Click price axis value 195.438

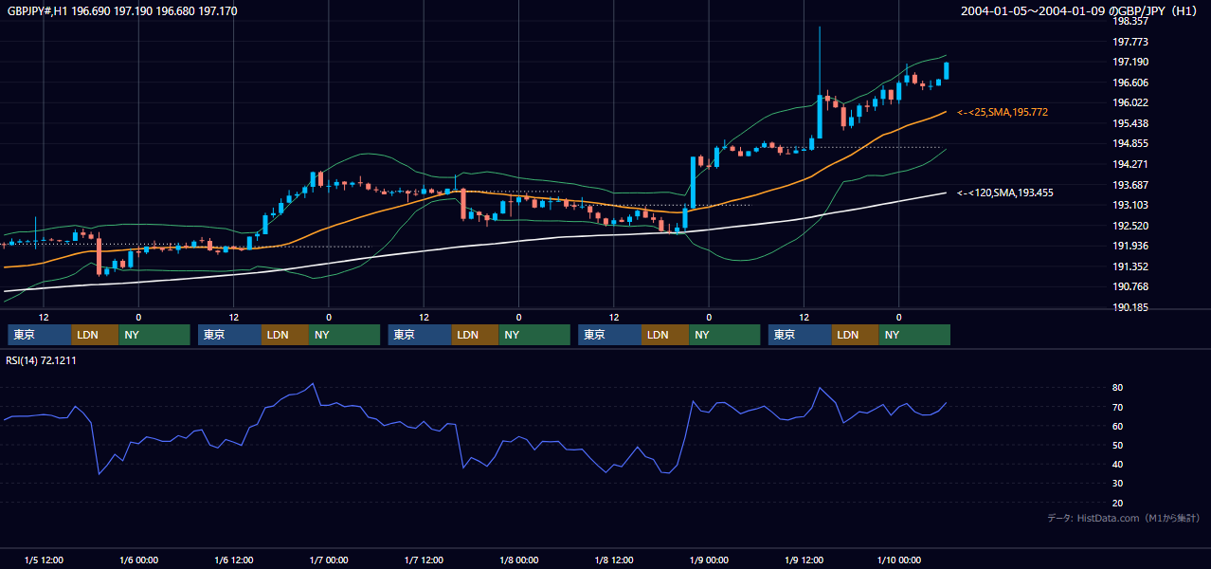[x=1130, y=123]
